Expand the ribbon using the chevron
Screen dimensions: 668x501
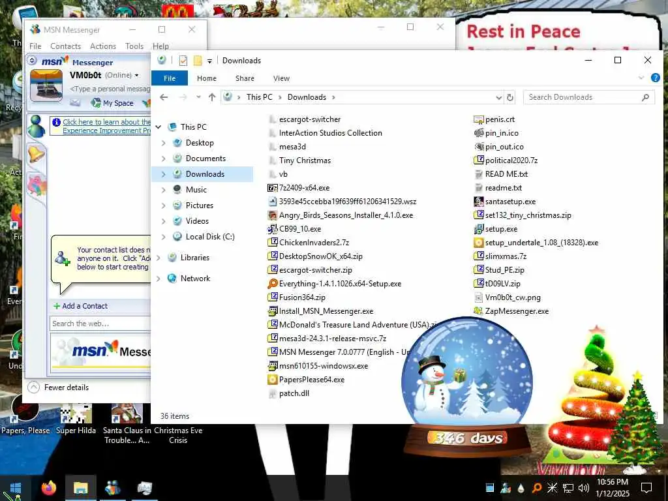click(641, 78)
